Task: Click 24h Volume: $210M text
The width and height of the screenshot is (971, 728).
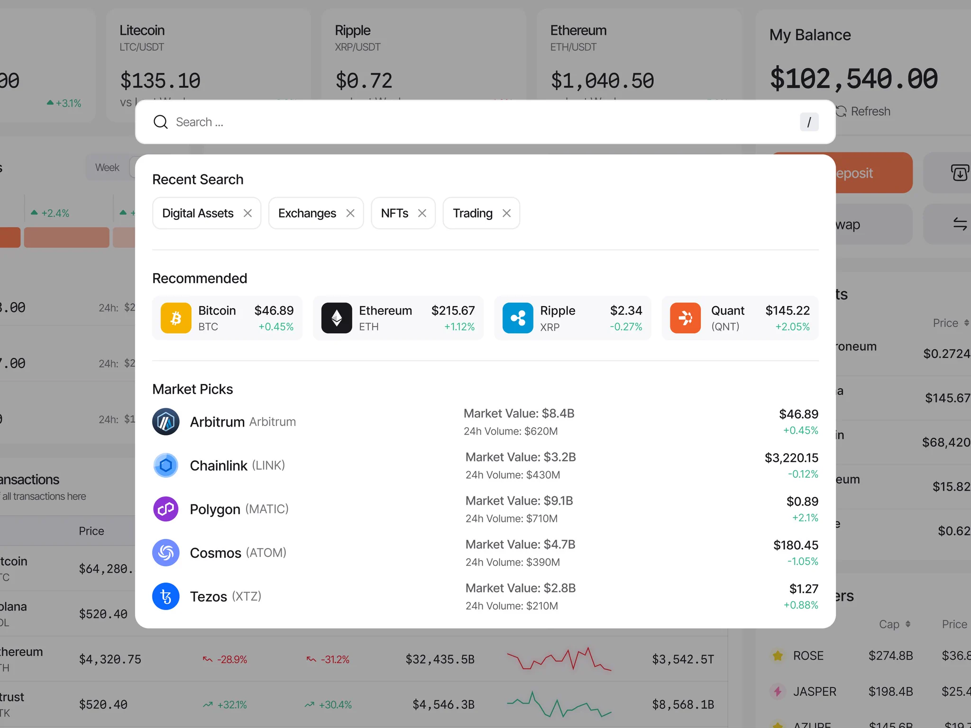Action: tap(512, 606)
